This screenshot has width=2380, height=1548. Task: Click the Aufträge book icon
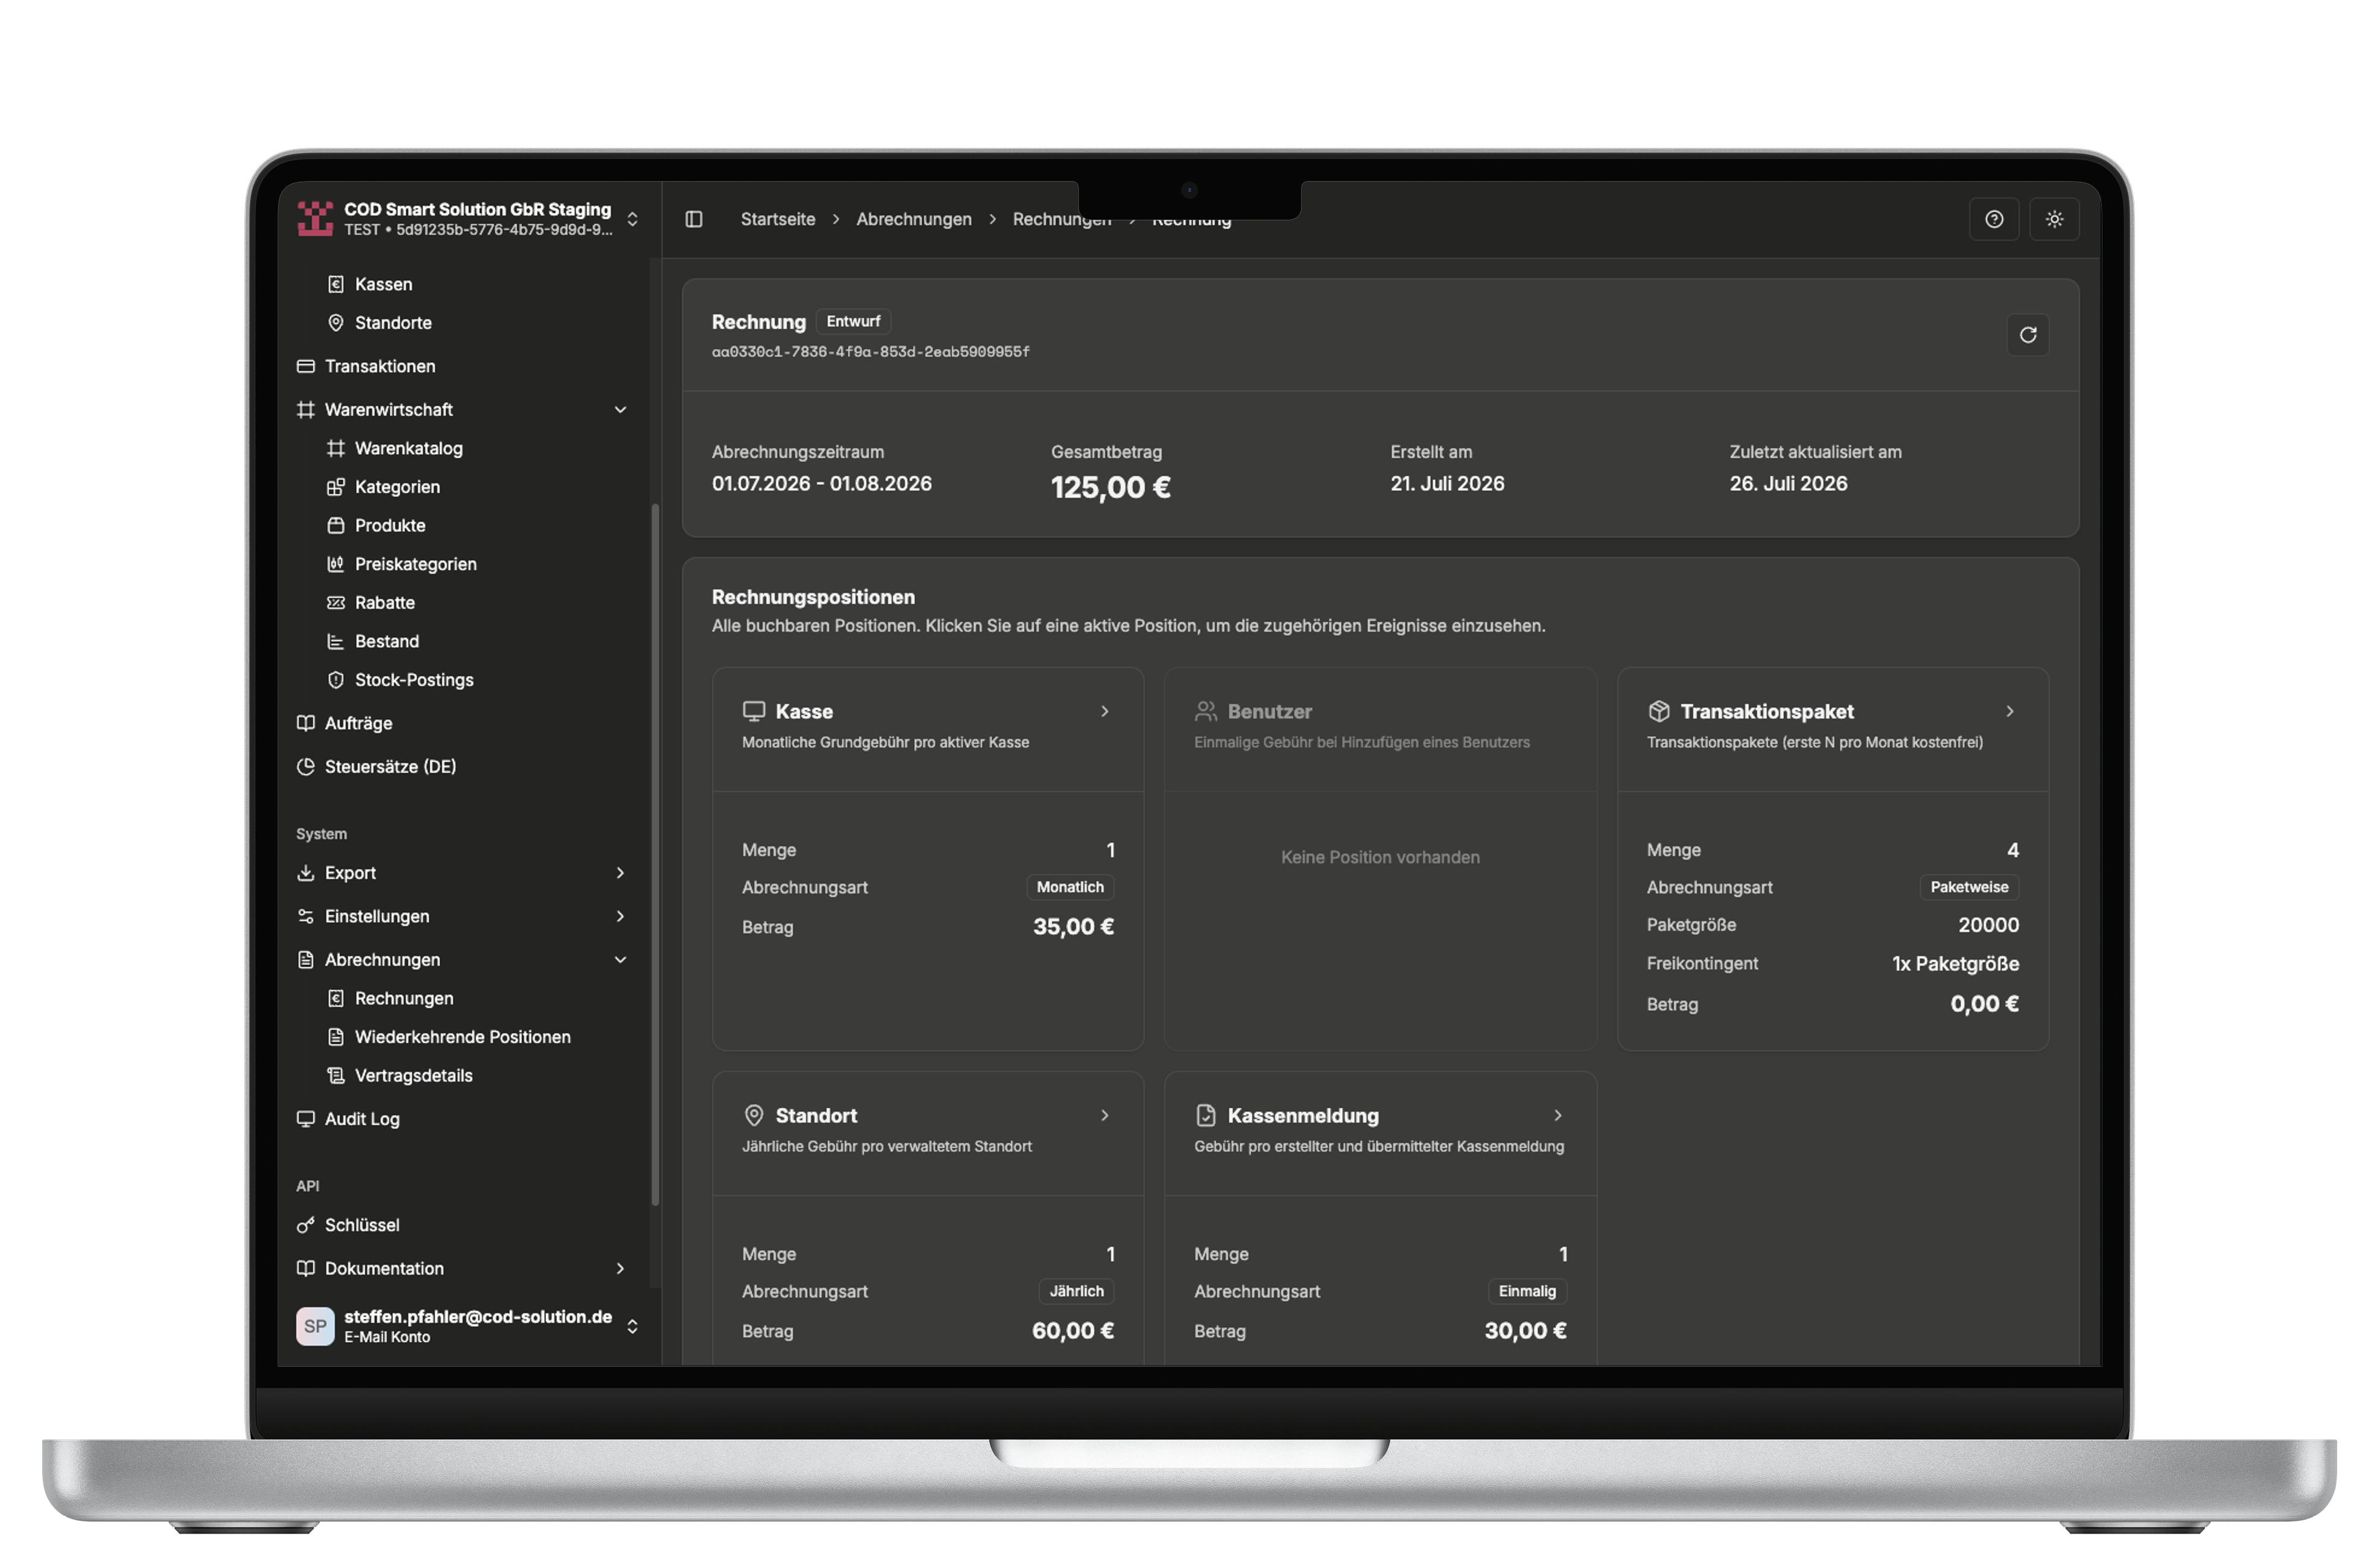point(306,723)
